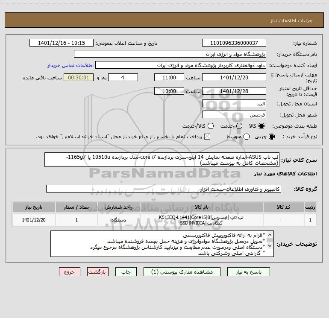Viewport: 329px width, 318px height.
Task: Click the بازگشت back button
Action: click(x=98, y=272)
